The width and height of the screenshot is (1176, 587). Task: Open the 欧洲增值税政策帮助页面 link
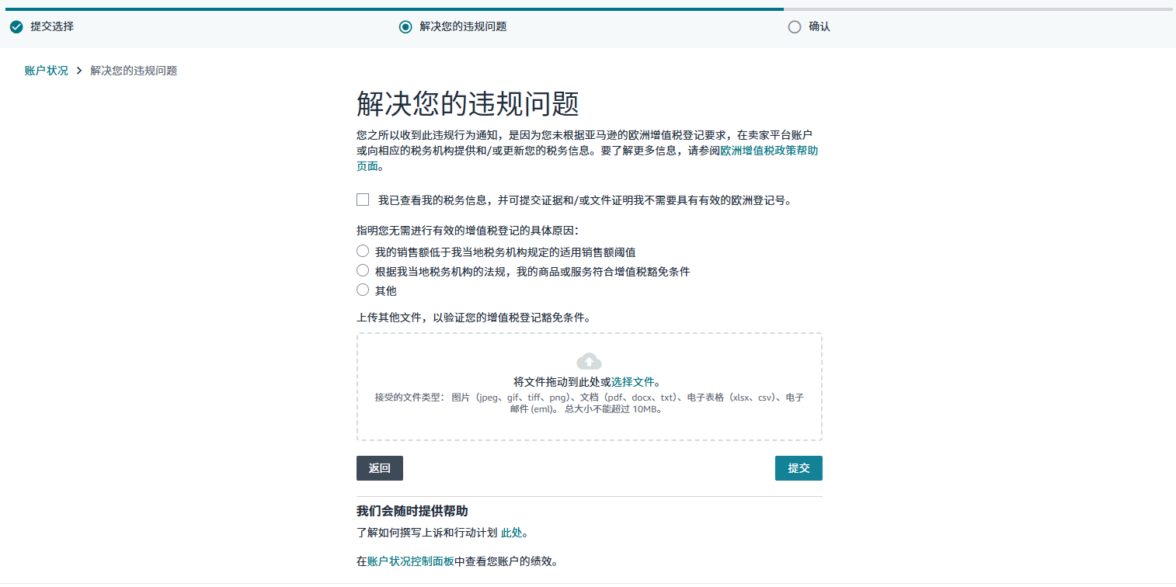click(x=768, y=151)
